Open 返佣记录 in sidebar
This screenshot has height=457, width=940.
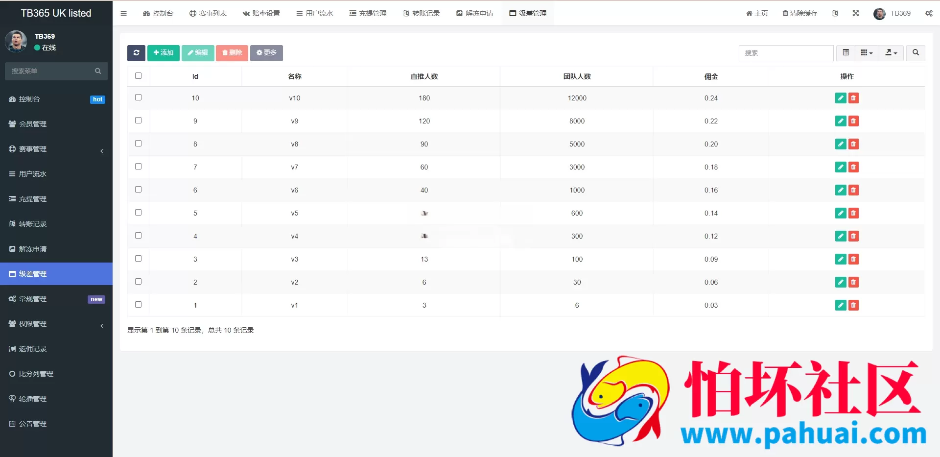(x=56, y=349)
